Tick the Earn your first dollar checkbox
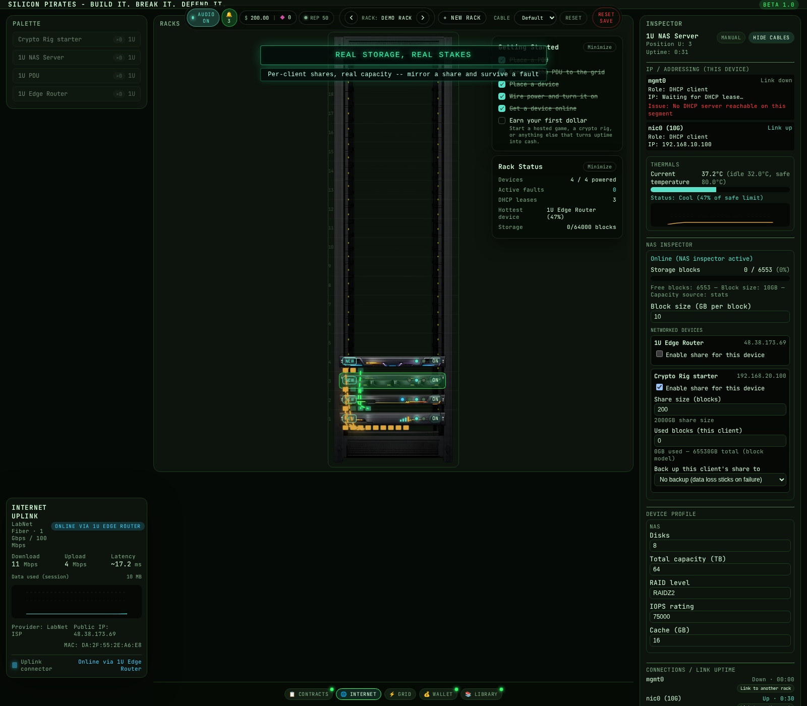 [x=502, y=121]
